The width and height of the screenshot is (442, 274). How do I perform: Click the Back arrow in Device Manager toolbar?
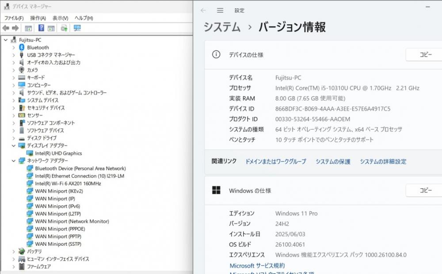pos(6,28)
